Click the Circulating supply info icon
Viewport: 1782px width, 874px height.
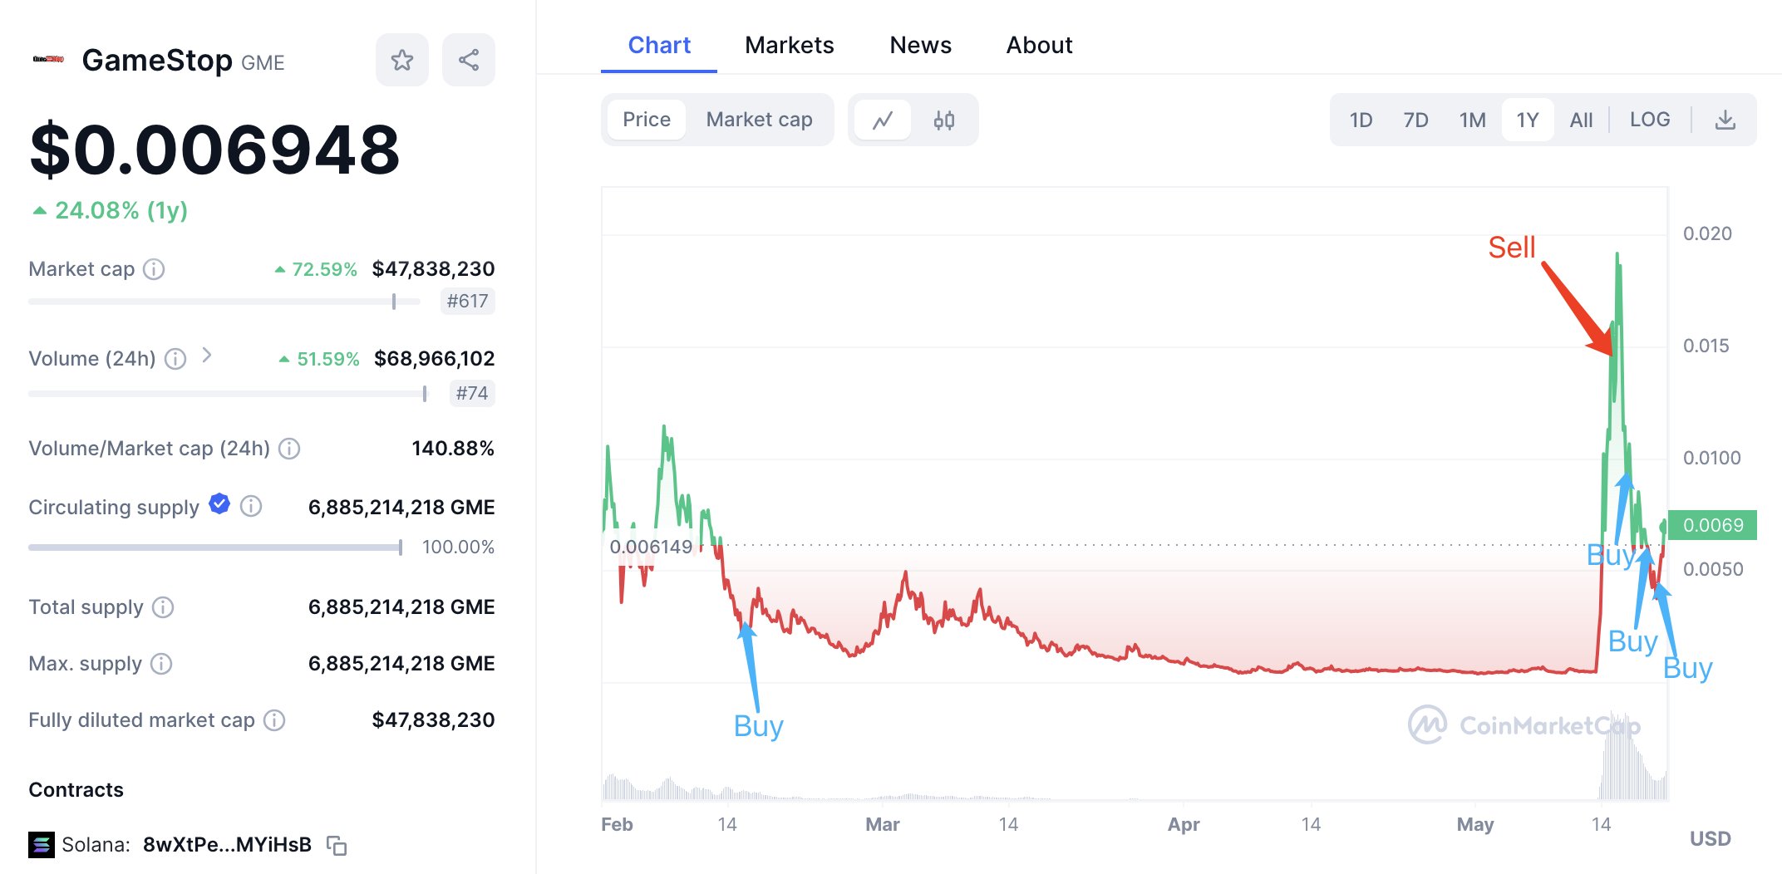pyautogui.click(x=251, y=506)
